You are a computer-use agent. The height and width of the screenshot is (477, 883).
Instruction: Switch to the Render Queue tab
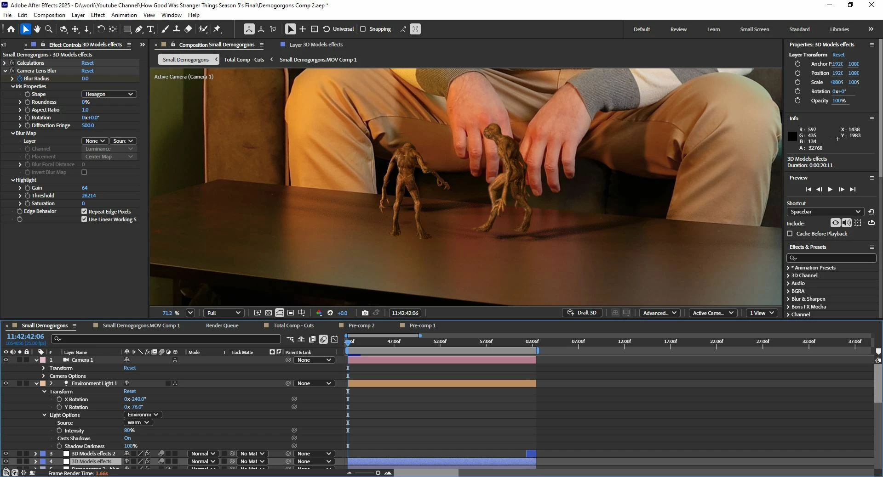(x=222, y=325)
